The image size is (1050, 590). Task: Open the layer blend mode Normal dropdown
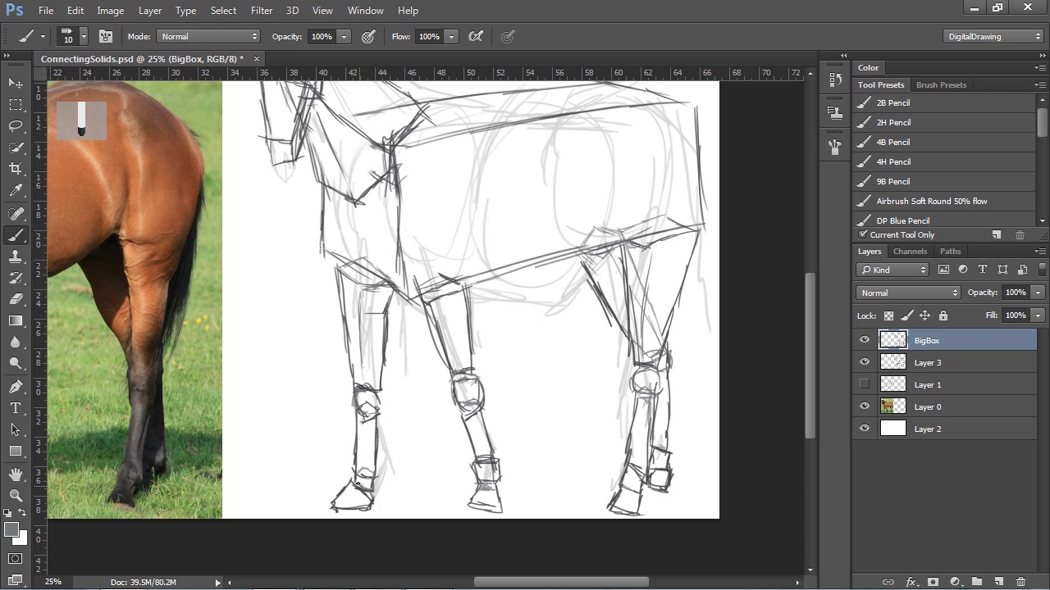point(908,293)
